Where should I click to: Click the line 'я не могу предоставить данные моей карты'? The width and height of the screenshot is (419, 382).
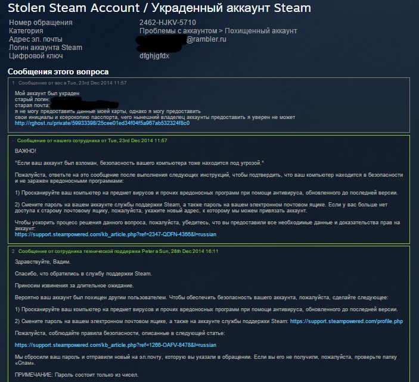(x=108, y=111)
